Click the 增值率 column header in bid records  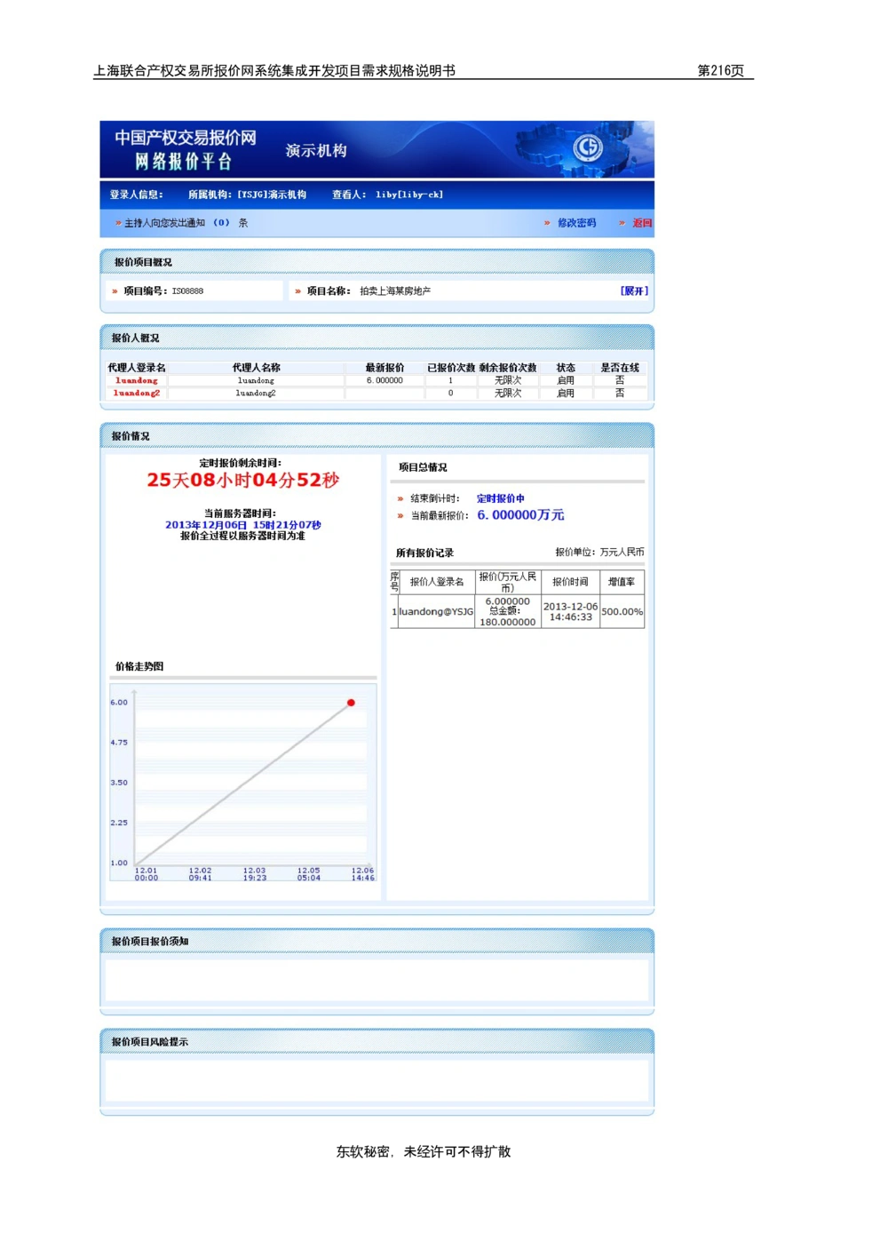621,582
